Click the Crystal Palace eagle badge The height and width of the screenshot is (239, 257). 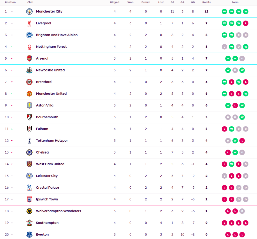coord(29,188)
